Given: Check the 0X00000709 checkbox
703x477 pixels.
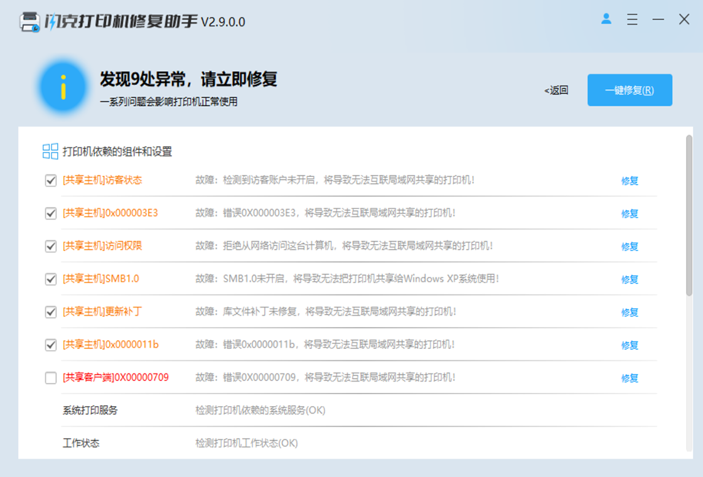Looking at the screenshot, I should (51, 378).
